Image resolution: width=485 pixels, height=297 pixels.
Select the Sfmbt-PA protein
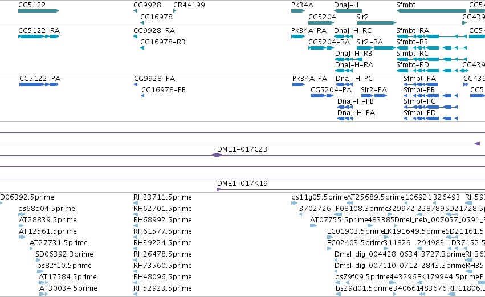(x=421, y=84)
